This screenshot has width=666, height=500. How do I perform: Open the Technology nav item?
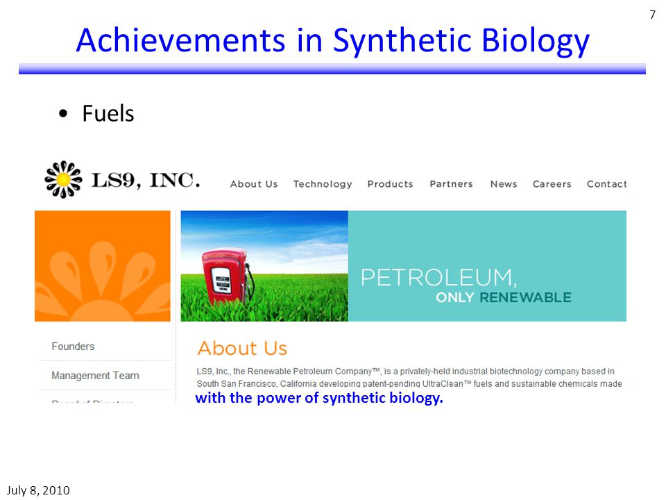coord(323,184)
